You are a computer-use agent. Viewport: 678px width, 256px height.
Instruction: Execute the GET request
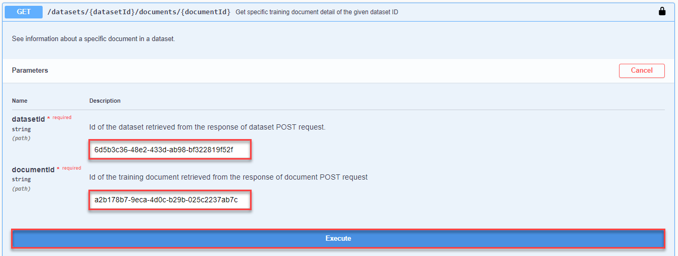pos(338,239)
